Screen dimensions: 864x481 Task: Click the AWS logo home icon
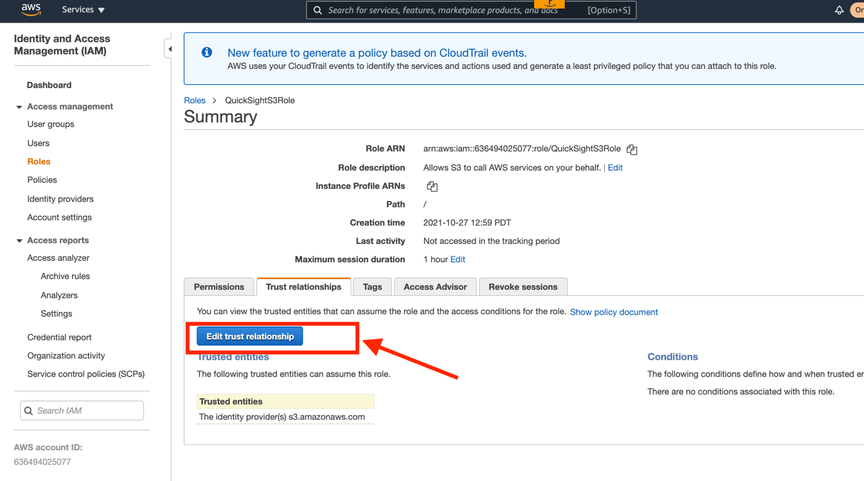[x=31, y=9]
